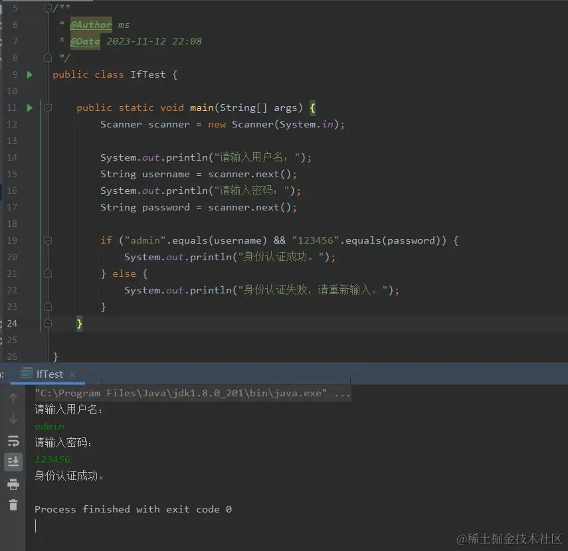Click the 'username' variable on line 15
This screenshot has height=551, width=568.
coord(166,174)
